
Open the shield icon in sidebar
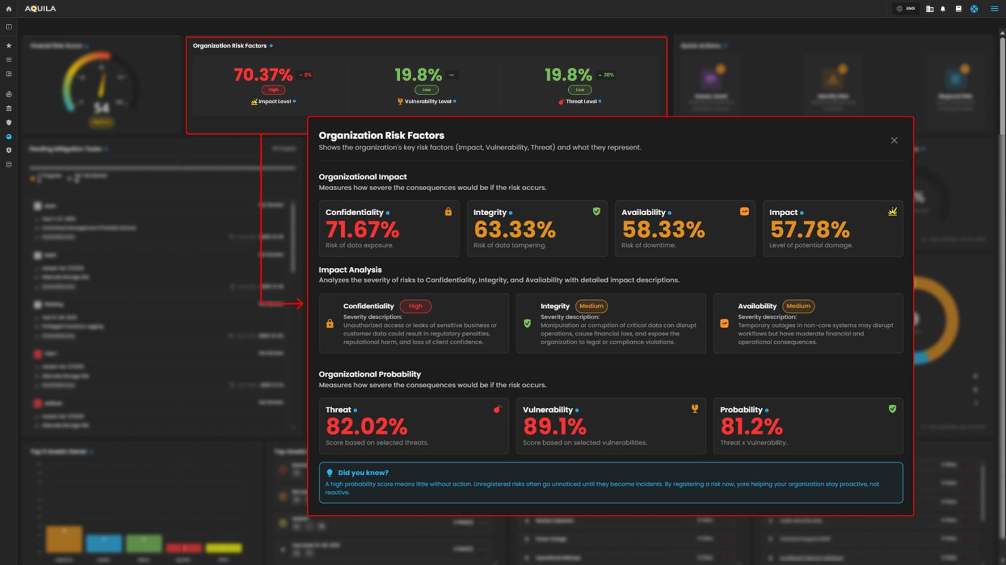tap(8, 123)
